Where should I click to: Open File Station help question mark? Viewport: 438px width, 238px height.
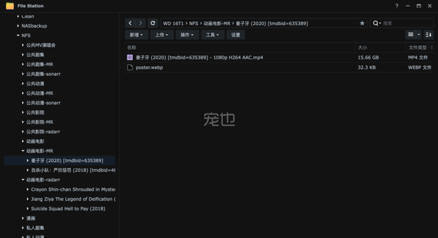pos(397,5)
